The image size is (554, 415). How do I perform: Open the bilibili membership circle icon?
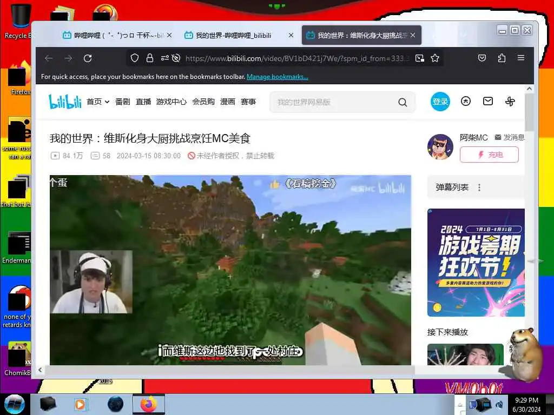(466, 102)
